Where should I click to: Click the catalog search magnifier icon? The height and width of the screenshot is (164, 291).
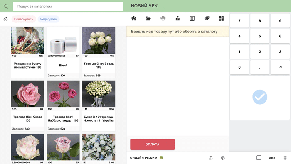6,7
